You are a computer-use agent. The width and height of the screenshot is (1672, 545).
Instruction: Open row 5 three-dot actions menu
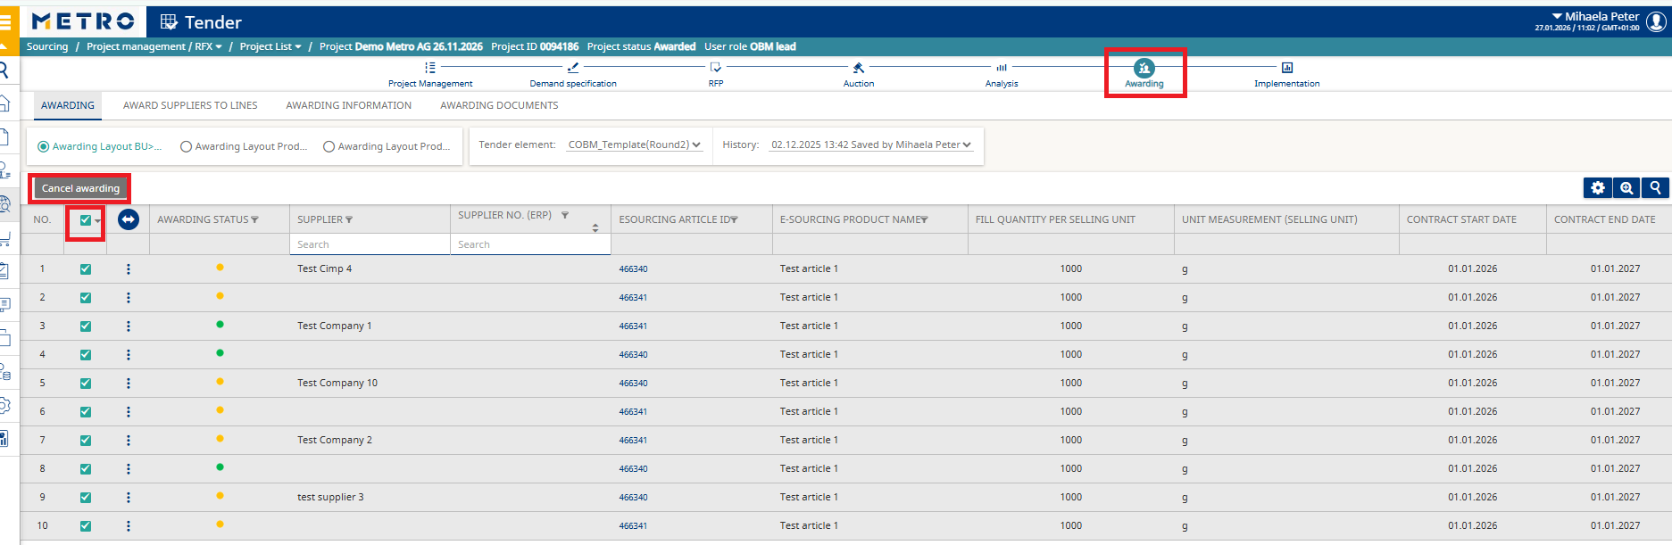click(x=129, y=383)
